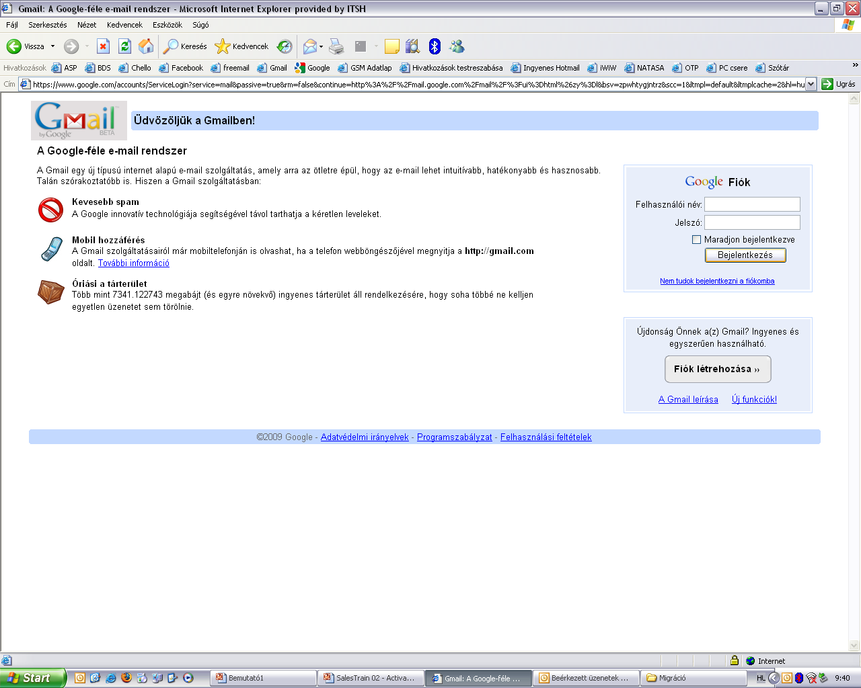
Task: Open the Home page icon
Action: coord(146,46)
